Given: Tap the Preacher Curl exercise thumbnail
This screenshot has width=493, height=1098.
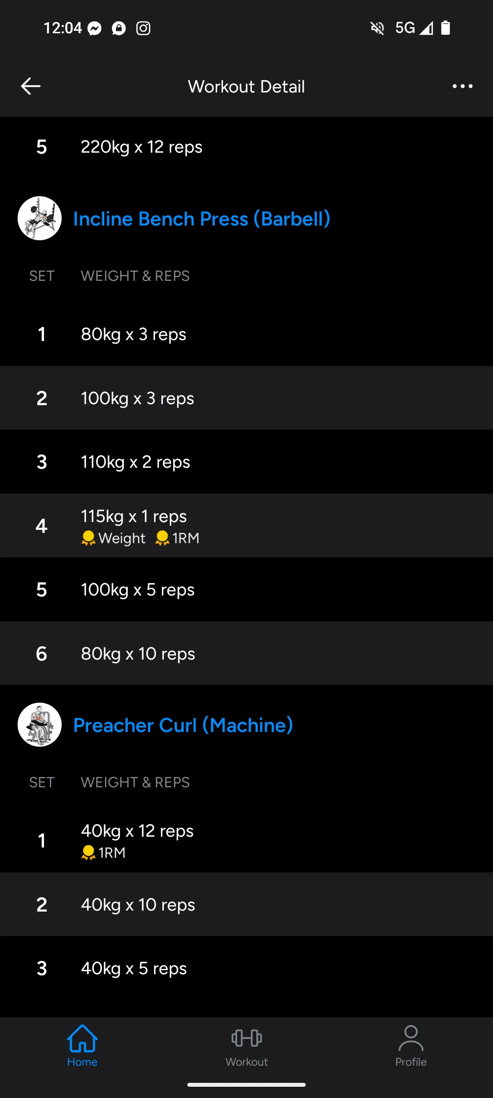Looking at the screenshot, I should pyautogui.click(x=40, y=725).
